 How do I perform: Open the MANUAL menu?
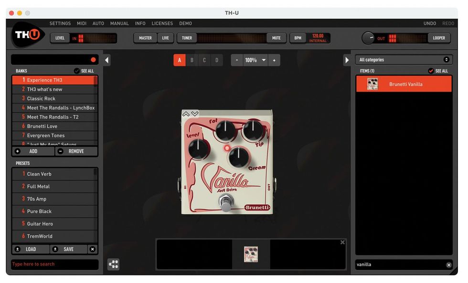(119, 23)
